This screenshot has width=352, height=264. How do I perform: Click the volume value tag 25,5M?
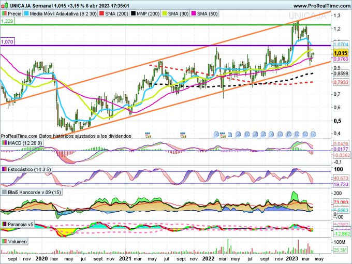point(340,250)
